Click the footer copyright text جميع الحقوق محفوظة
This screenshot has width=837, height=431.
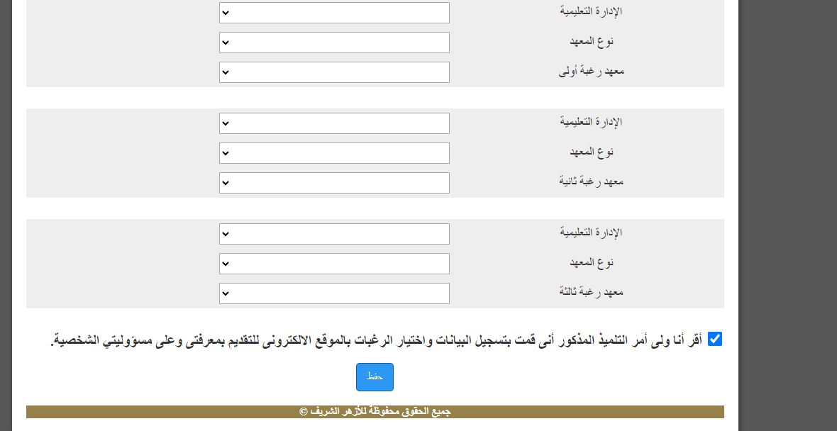375,412
